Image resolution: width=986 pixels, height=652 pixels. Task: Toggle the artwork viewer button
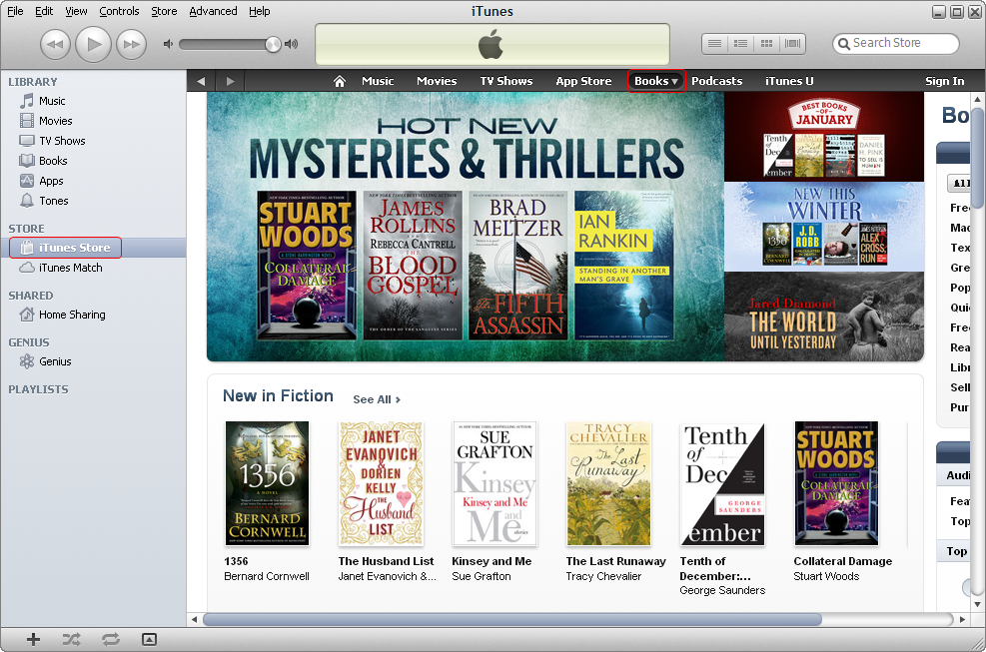click(x=149, y=639)
